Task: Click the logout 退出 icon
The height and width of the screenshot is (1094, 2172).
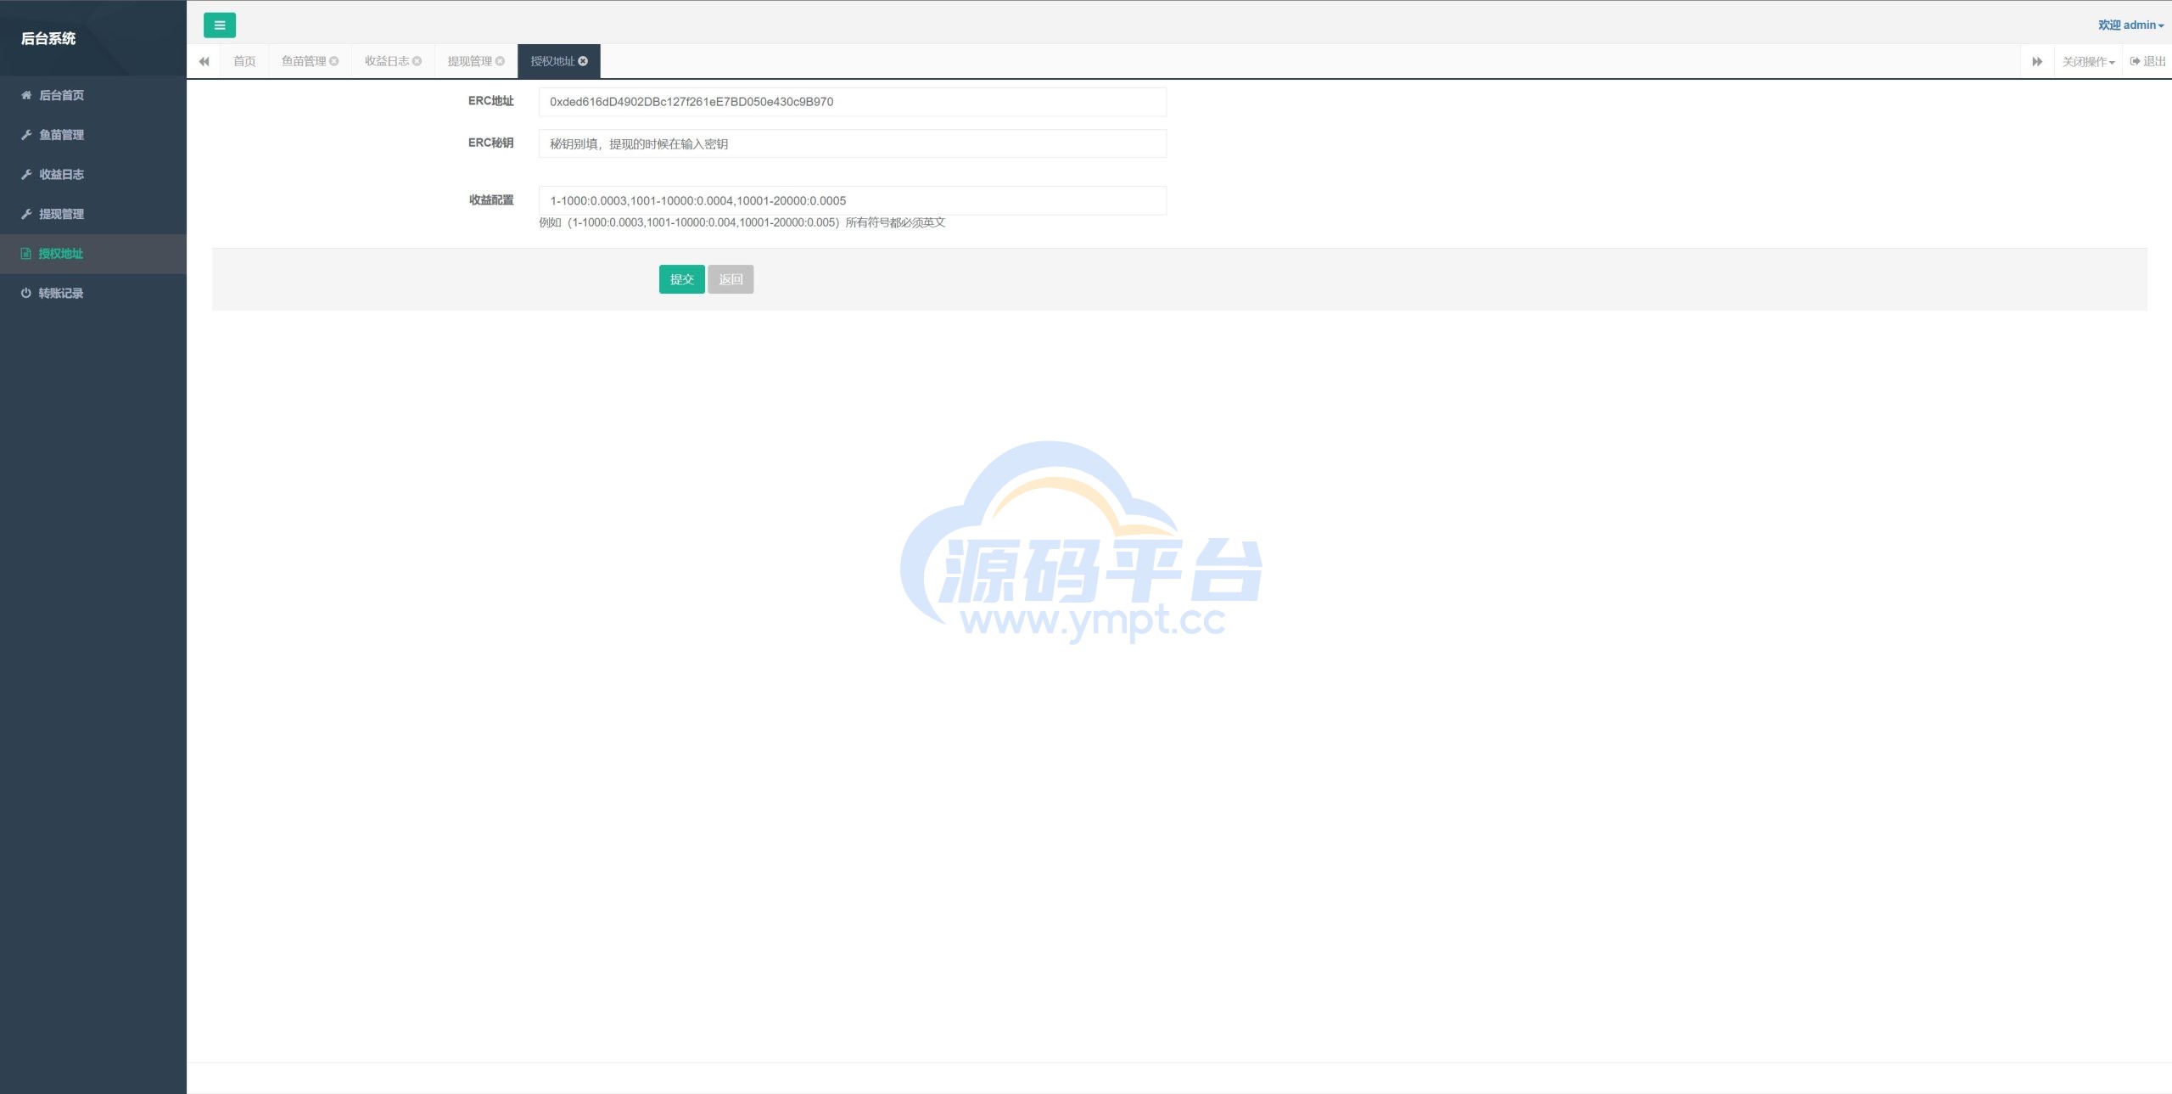Action: [2135, 61]
